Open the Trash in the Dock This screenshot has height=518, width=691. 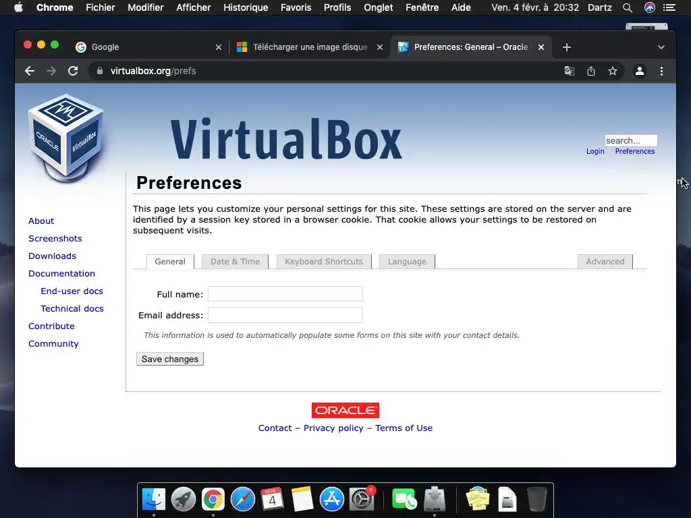click(536, 500)
